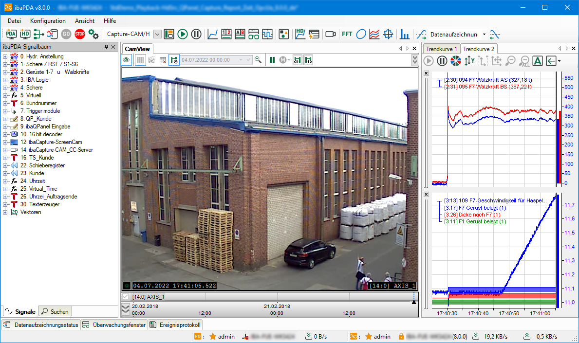
Task: Toggle the eye icon in CamView toolbar
Action: (x=127, y=60)
